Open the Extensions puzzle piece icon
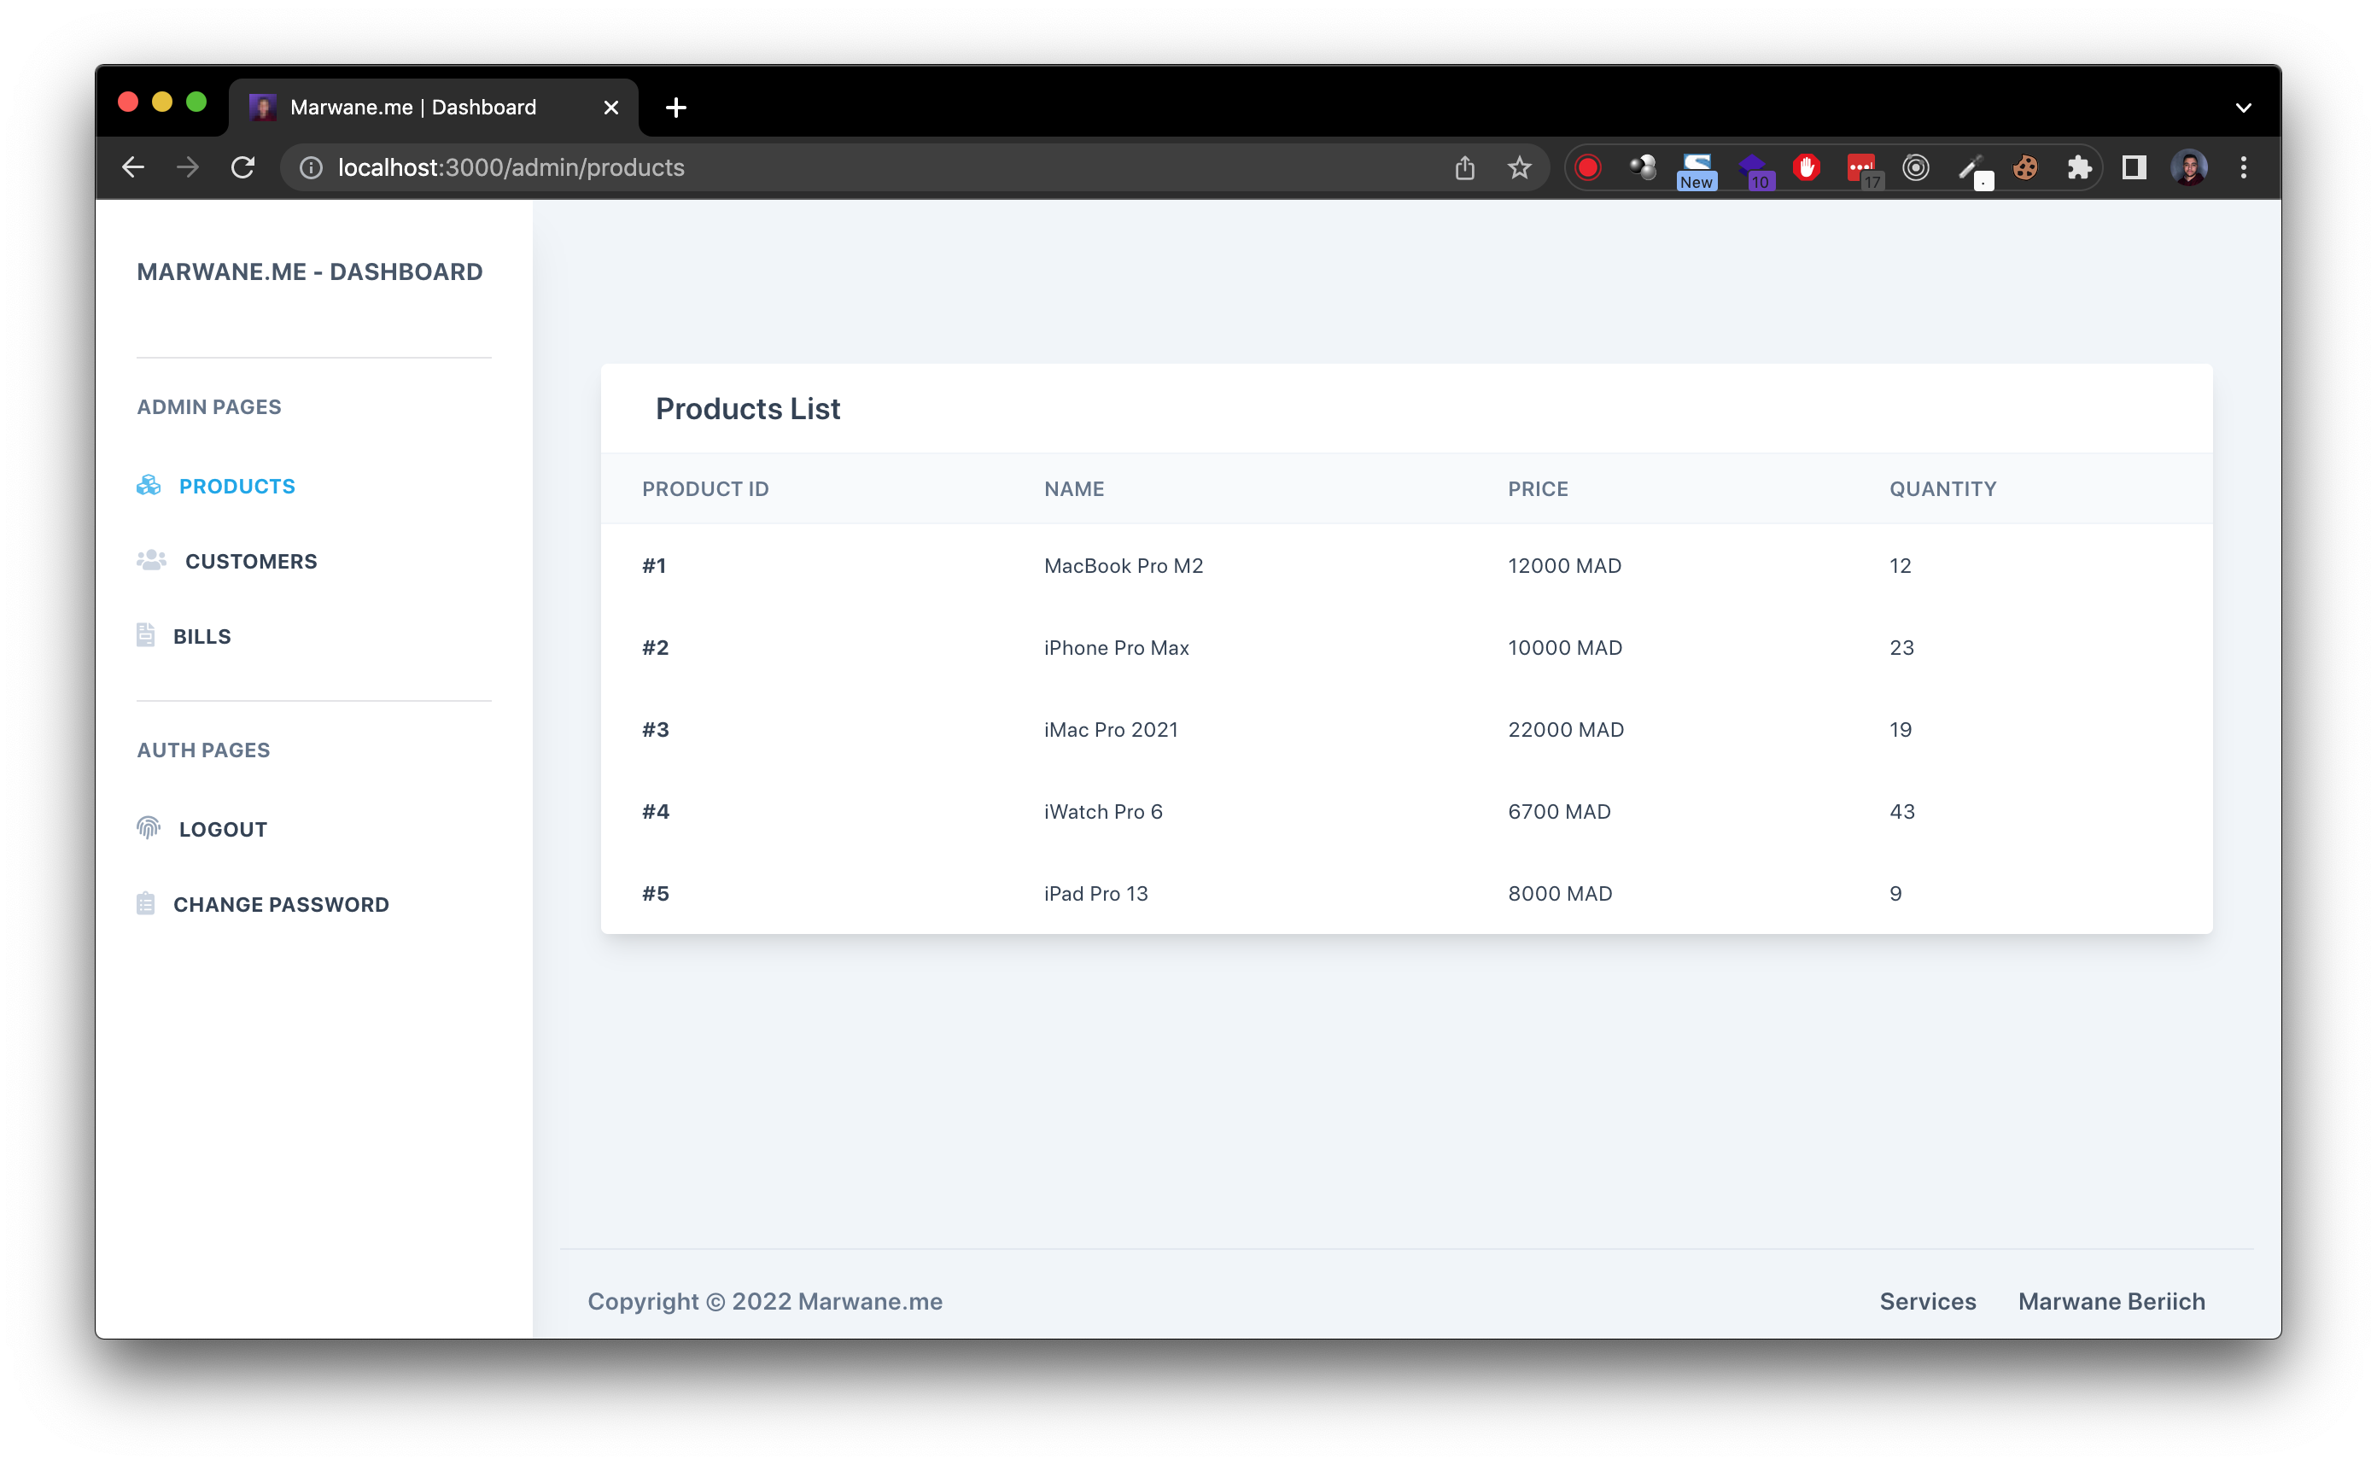 (2077, 167)
